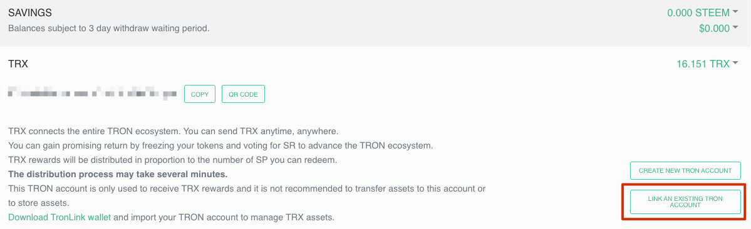Click the caret arrow beside 0.000 STEEM
Screen dimensions: 751x229
735,11
